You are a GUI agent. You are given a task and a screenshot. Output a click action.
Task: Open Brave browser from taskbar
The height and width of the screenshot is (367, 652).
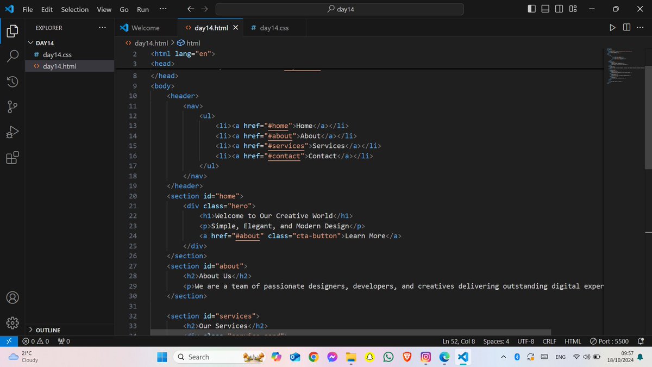[407, 357]
